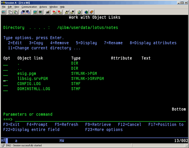189x148 pixels.
Task: Click the Paste toolbar icon
Action: (x=16, y=12)
